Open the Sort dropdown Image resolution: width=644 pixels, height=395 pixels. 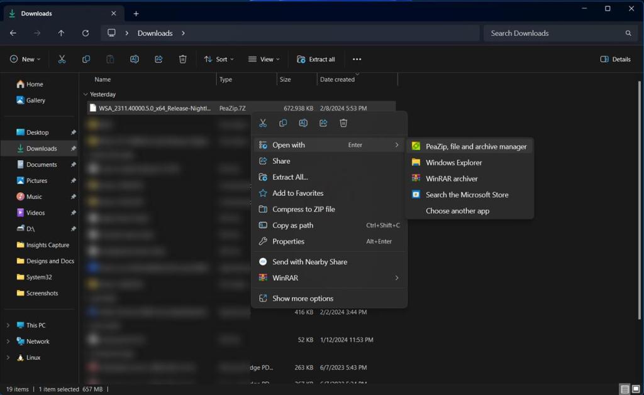click(219, 59)
